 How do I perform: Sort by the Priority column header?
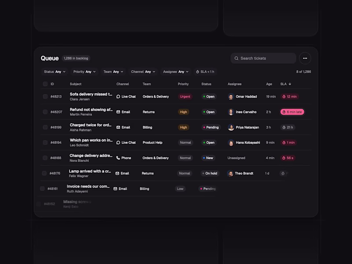[x=183, y=84]
